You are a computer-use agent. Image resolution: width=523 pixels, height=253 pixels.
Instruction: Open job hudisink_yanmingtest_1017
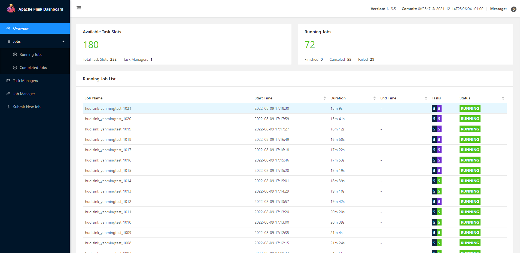[108, 150]
